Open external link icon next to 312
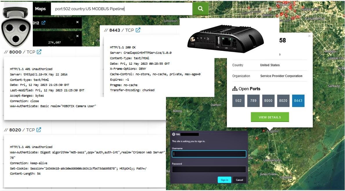This screenshot has width=345, height=191. pos(43,23)
